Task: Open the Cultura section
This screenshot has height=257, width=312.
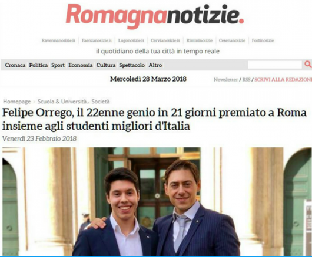Action: tap(106, 65)
